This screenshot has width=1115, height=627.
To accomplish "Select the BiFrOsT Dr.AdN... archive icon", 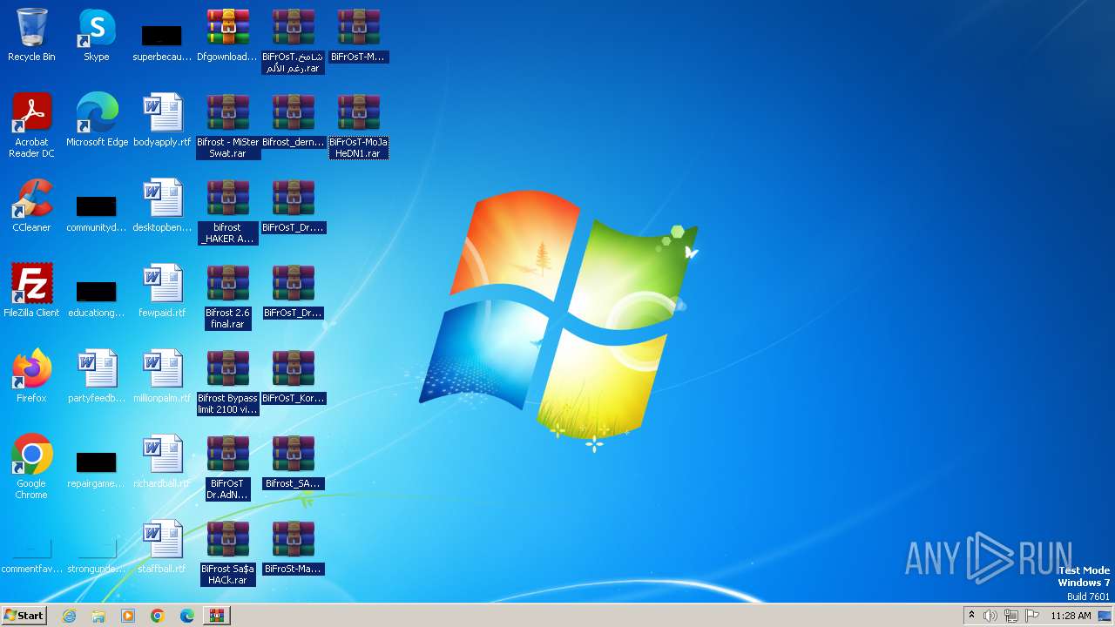I will (x=227, y=467).
